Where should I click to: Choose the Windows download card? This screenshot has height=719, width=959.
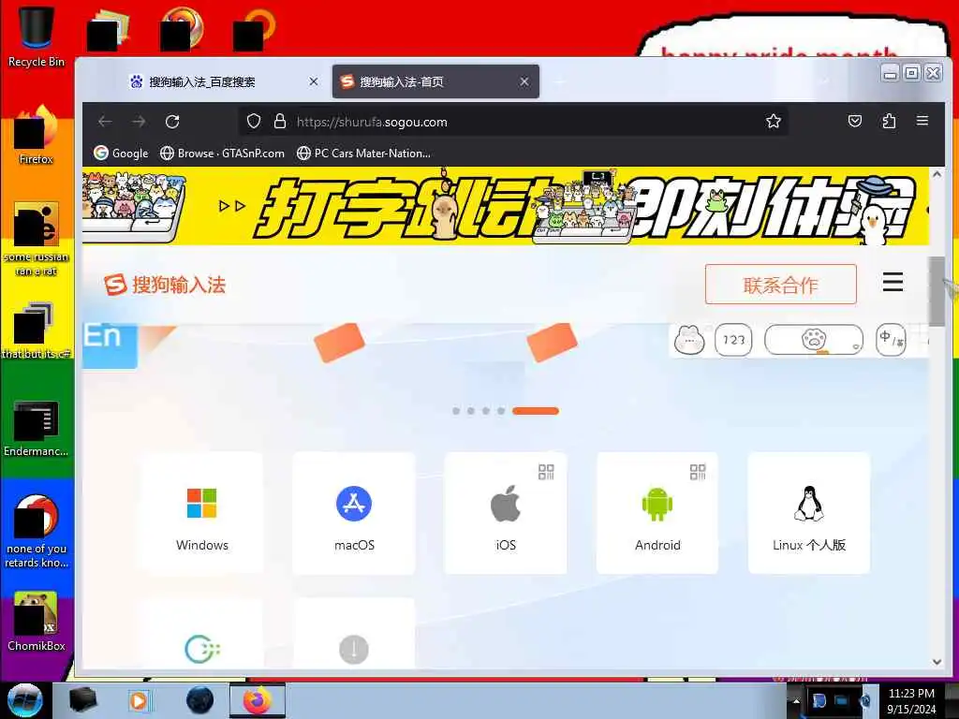[202, 513]
